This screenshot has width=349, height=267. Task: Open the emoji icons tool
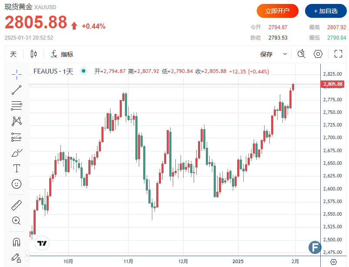pos(17,184)
